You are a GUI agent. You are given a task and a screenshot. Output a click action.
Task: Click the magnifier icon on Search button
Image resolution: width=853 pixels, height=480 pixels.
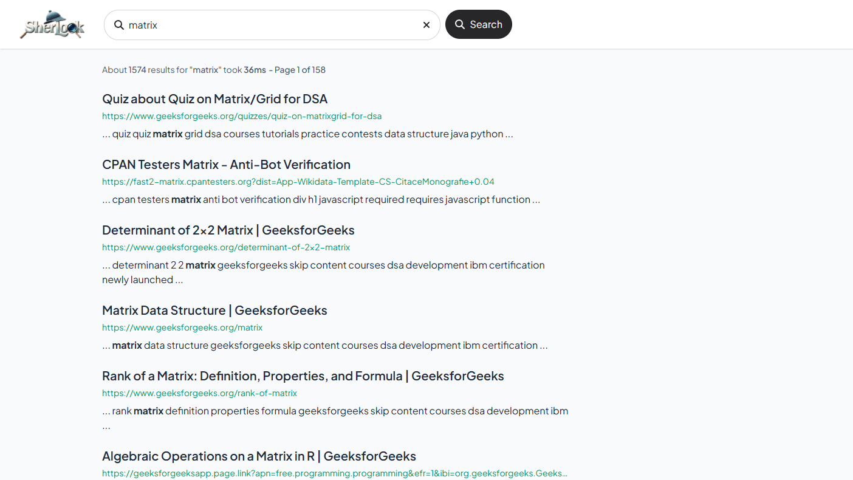coord(460,25)
